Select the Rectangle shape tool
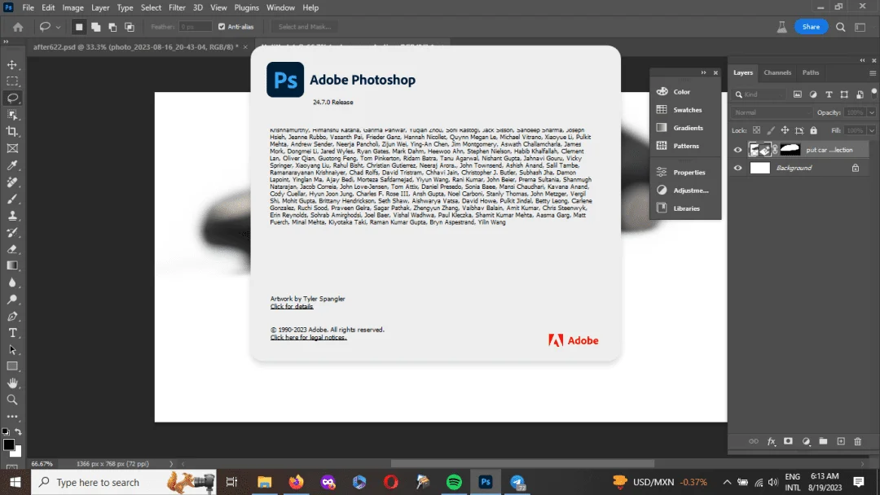Image resolution: width=880 pixels, height=495 pixels. 12,366
